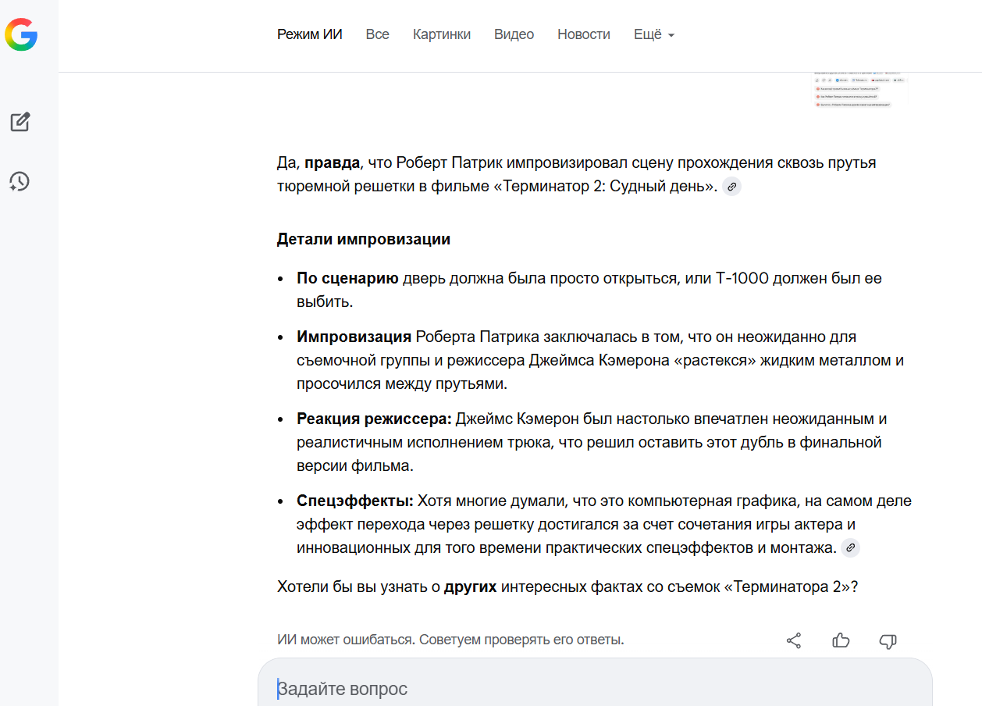Select the Режим ИИ tab
The image size is (982, 706).
click(x=310, y=34)
